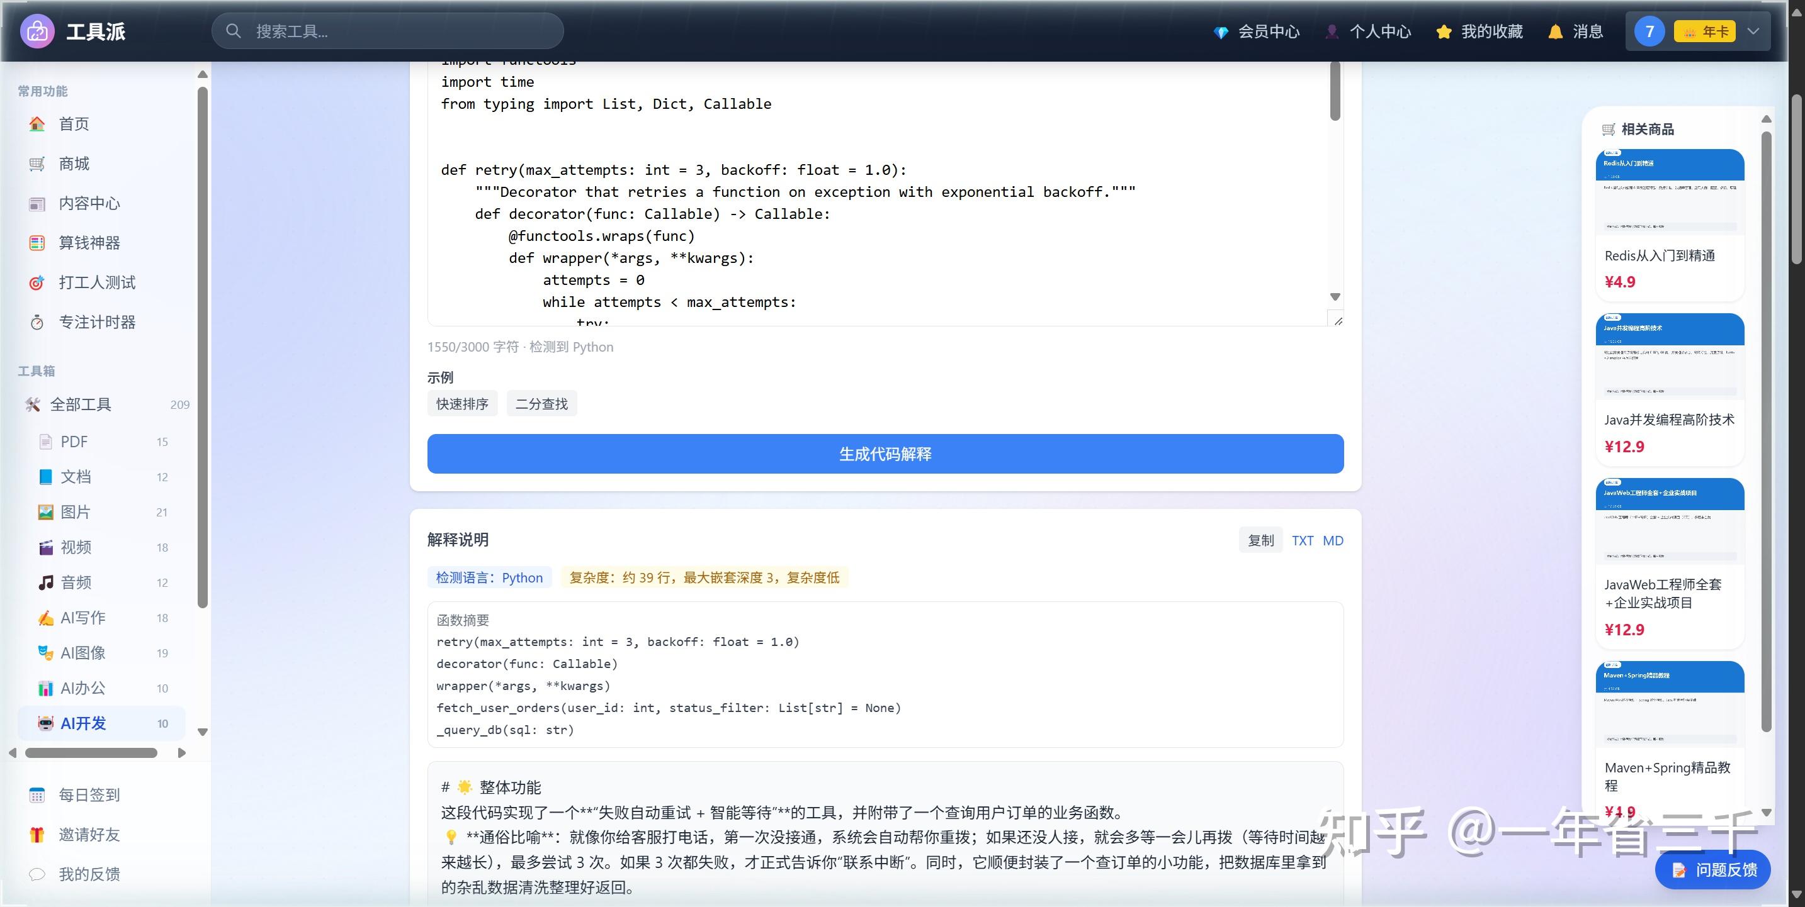
Task: Click code textarea scroll down arrow
Action: pos(1335,297)
